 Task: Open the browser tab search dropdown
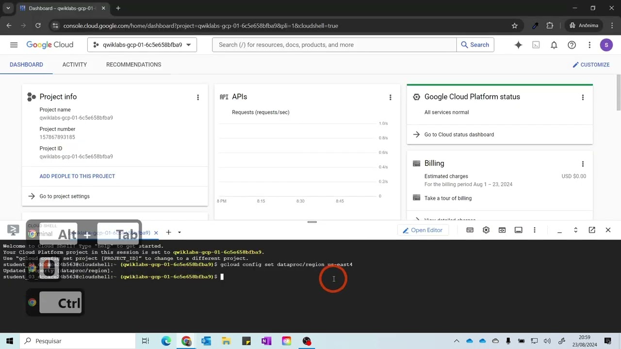click(8, 8)
